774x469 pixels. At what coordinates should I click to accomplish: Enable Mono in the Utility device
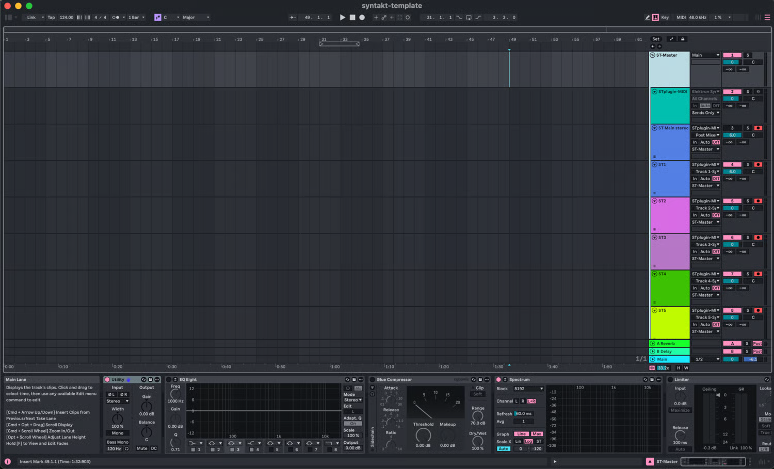pyautogui.click(x=118, y=433)
